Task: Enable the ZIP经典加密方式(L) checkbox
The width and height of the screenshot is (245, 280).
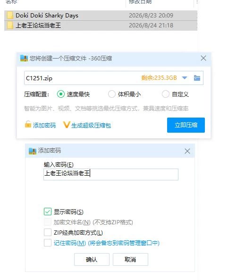Action: [x=48, y=232]
